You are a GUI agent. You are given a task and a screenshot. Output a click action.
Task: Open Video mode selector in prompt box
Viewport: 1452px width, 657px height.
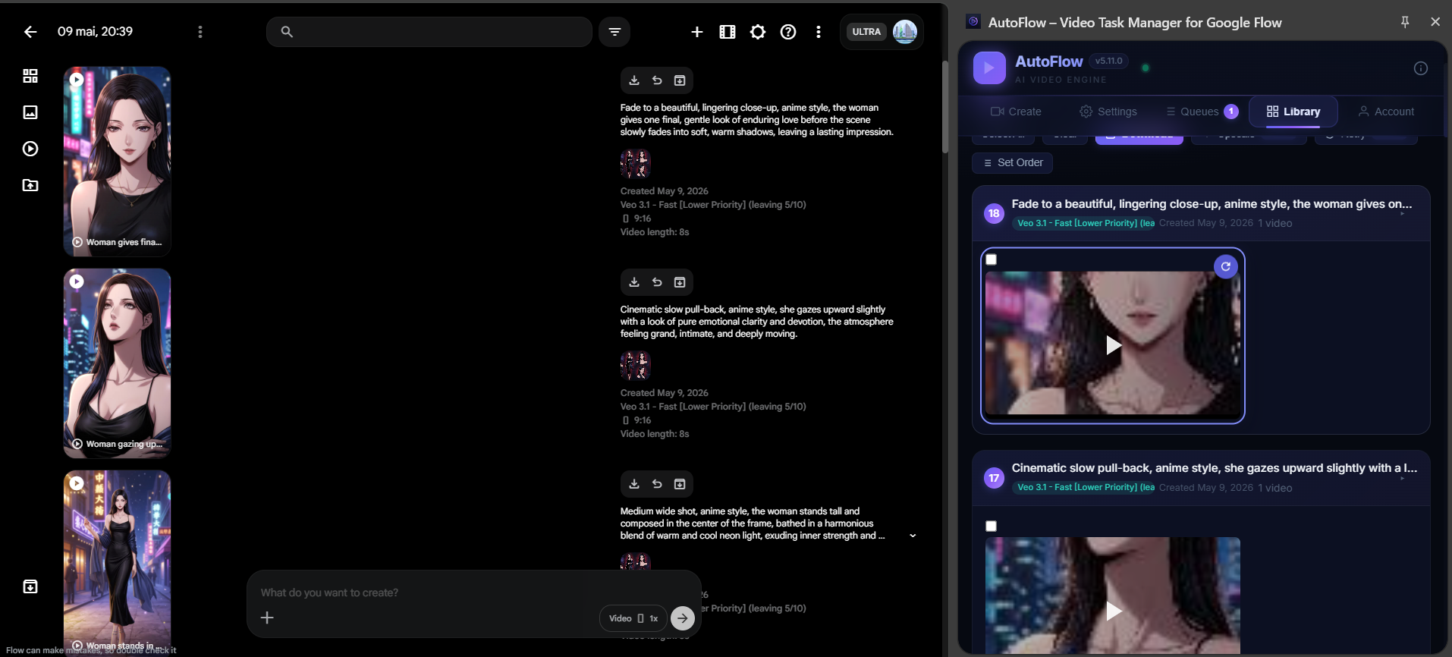click(x=633, y=618)
